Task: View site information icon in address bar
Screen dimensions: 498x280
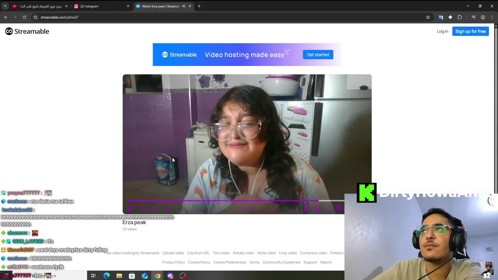Action: [35, 17]
